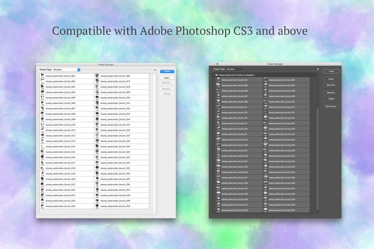
Task: Click the green zoom button on dark window
Action: (218, 64)
